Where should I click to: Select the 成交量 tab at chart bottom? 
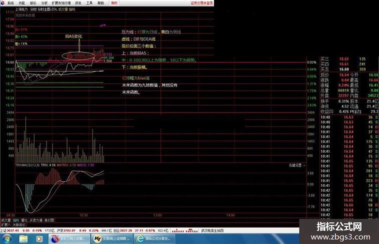click(6, 220)
